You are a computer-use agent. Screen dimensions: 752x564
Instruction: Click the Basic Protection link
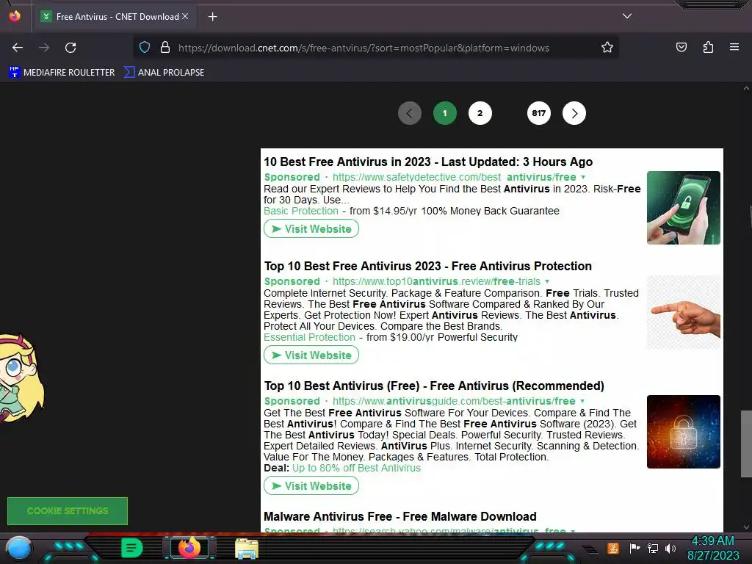point(300,211)
